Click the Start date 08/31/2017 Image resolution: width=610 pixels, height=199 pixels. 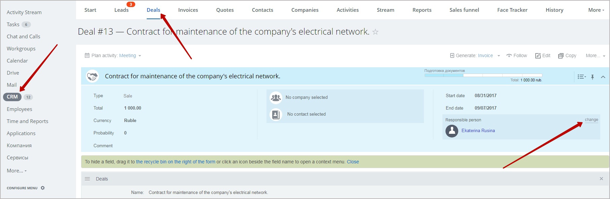486,96
